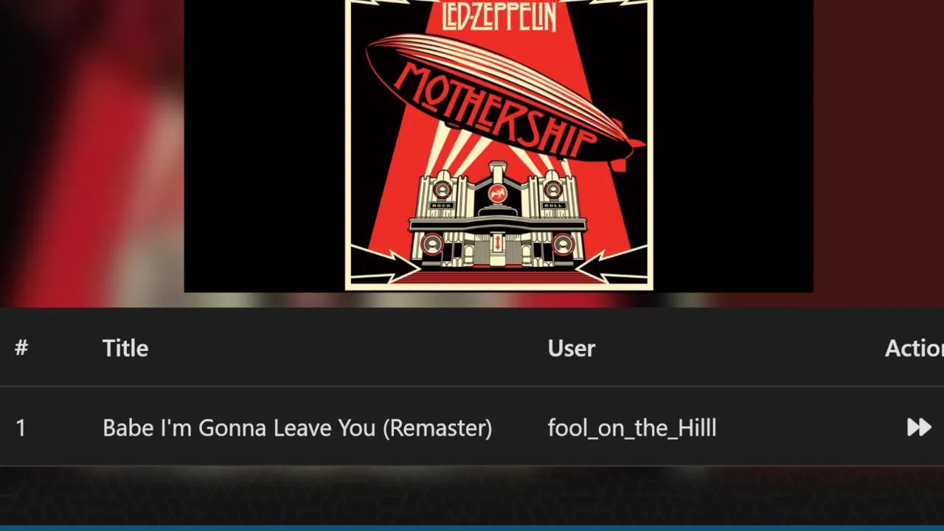Image resolution: width=944 pixels, height=531 pixels.
Task: Click the theater building on the album cover
Action: pyautogui.click(x=498, y=218)
